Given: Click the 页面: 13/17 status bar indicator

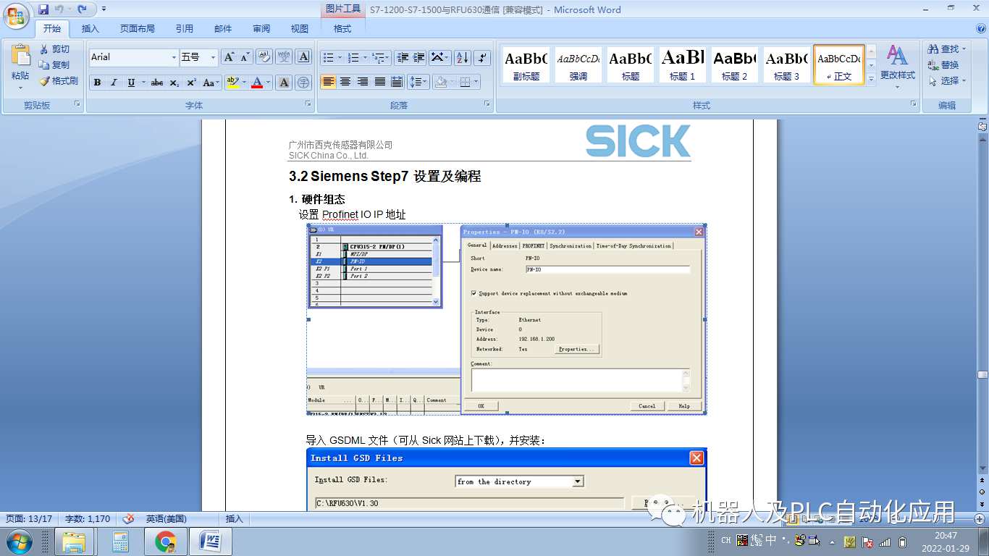Looking at the screenshot, I should (28, 518).
